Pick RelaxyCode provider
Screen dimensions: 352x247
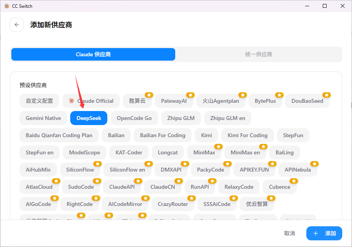239,187
